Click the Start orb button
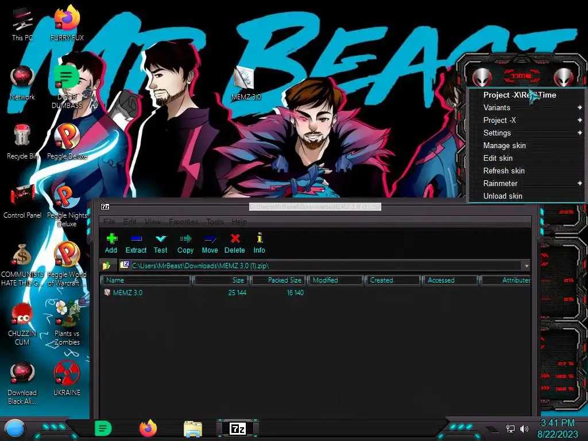Viewport: 588px width, 441px height. pyautogui.click(x=14, y=429)
